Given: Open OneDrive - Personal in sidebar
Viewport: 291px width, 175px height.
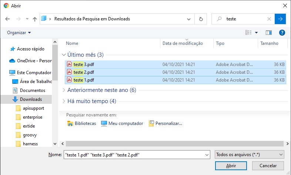Looking at the screenshot, I should coord(31,61).
